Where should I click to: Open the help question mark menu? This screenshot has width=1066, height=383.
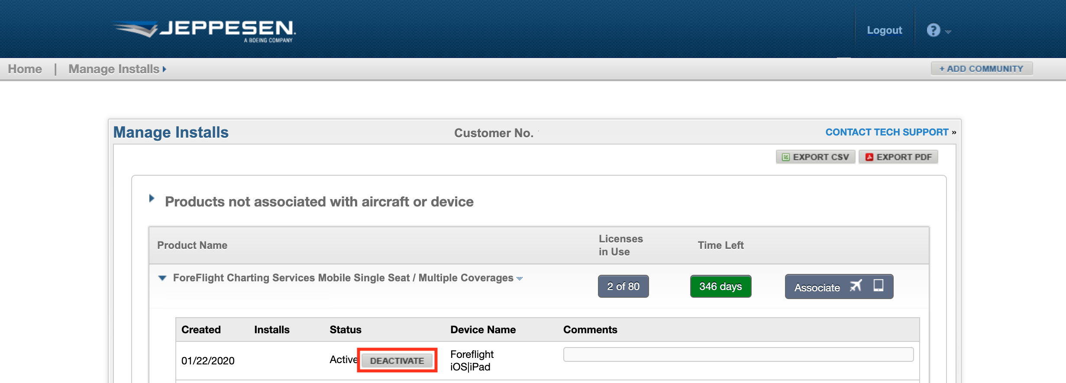933,30
